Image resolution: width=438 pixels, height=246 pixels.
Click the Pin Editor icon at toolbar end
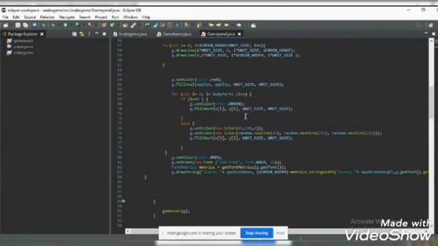click(x=253, y=25)
